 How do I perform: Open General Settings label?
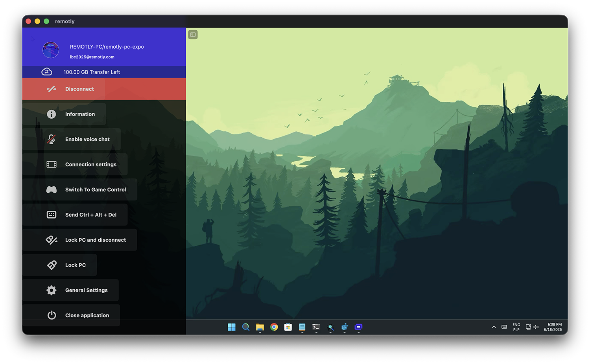87,290
